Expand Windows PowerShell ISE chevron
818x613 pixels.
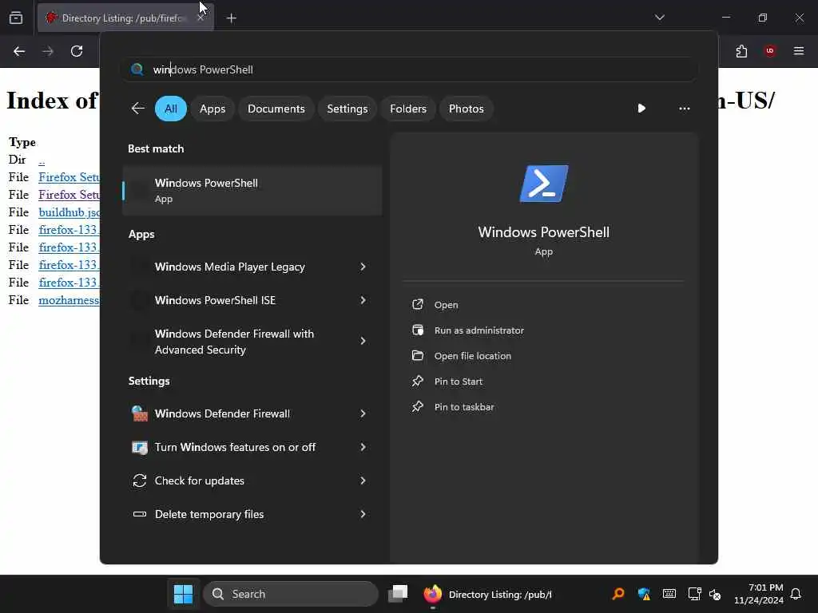(x=363, y=300)
